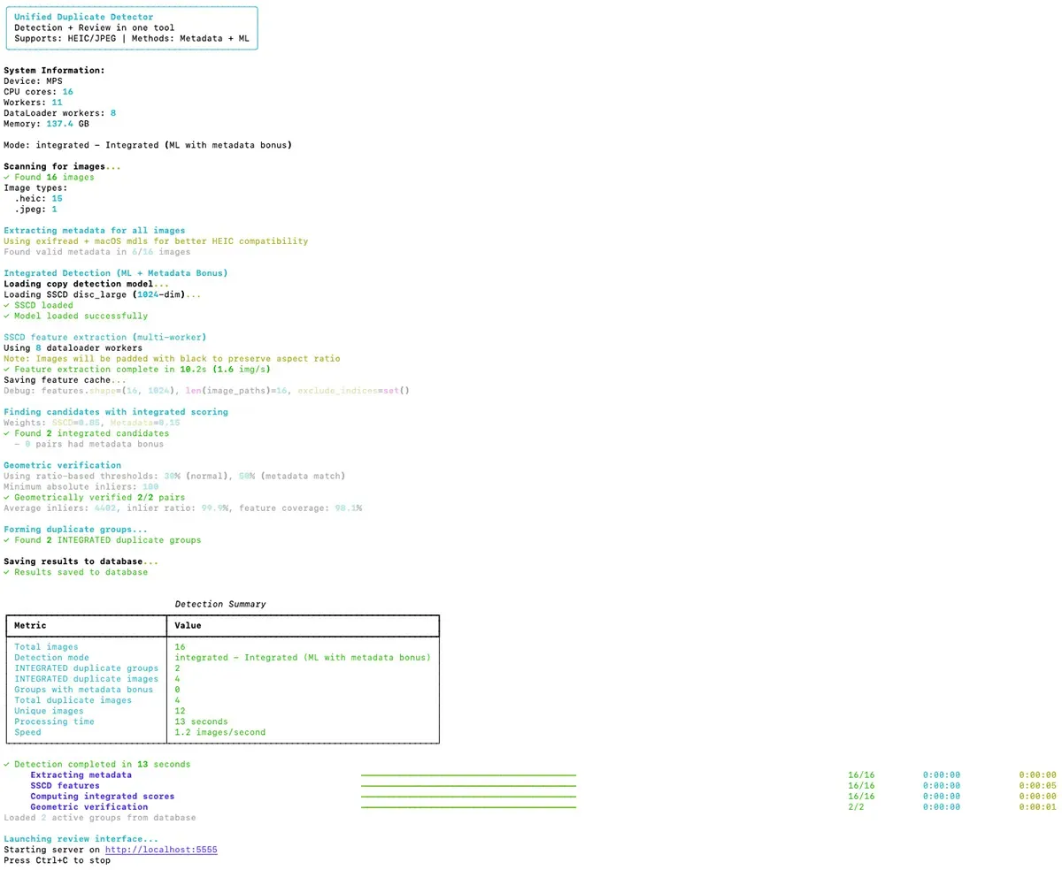Click 'Feature extraction complete in 10.2s' line

(x=137, y=370)
